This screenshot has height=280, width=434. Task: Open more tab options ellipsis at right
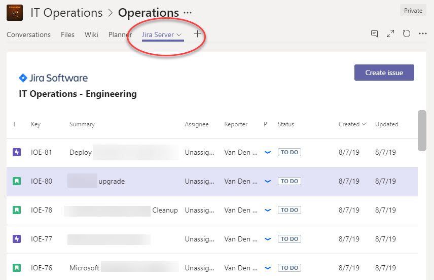coord(423,34)
